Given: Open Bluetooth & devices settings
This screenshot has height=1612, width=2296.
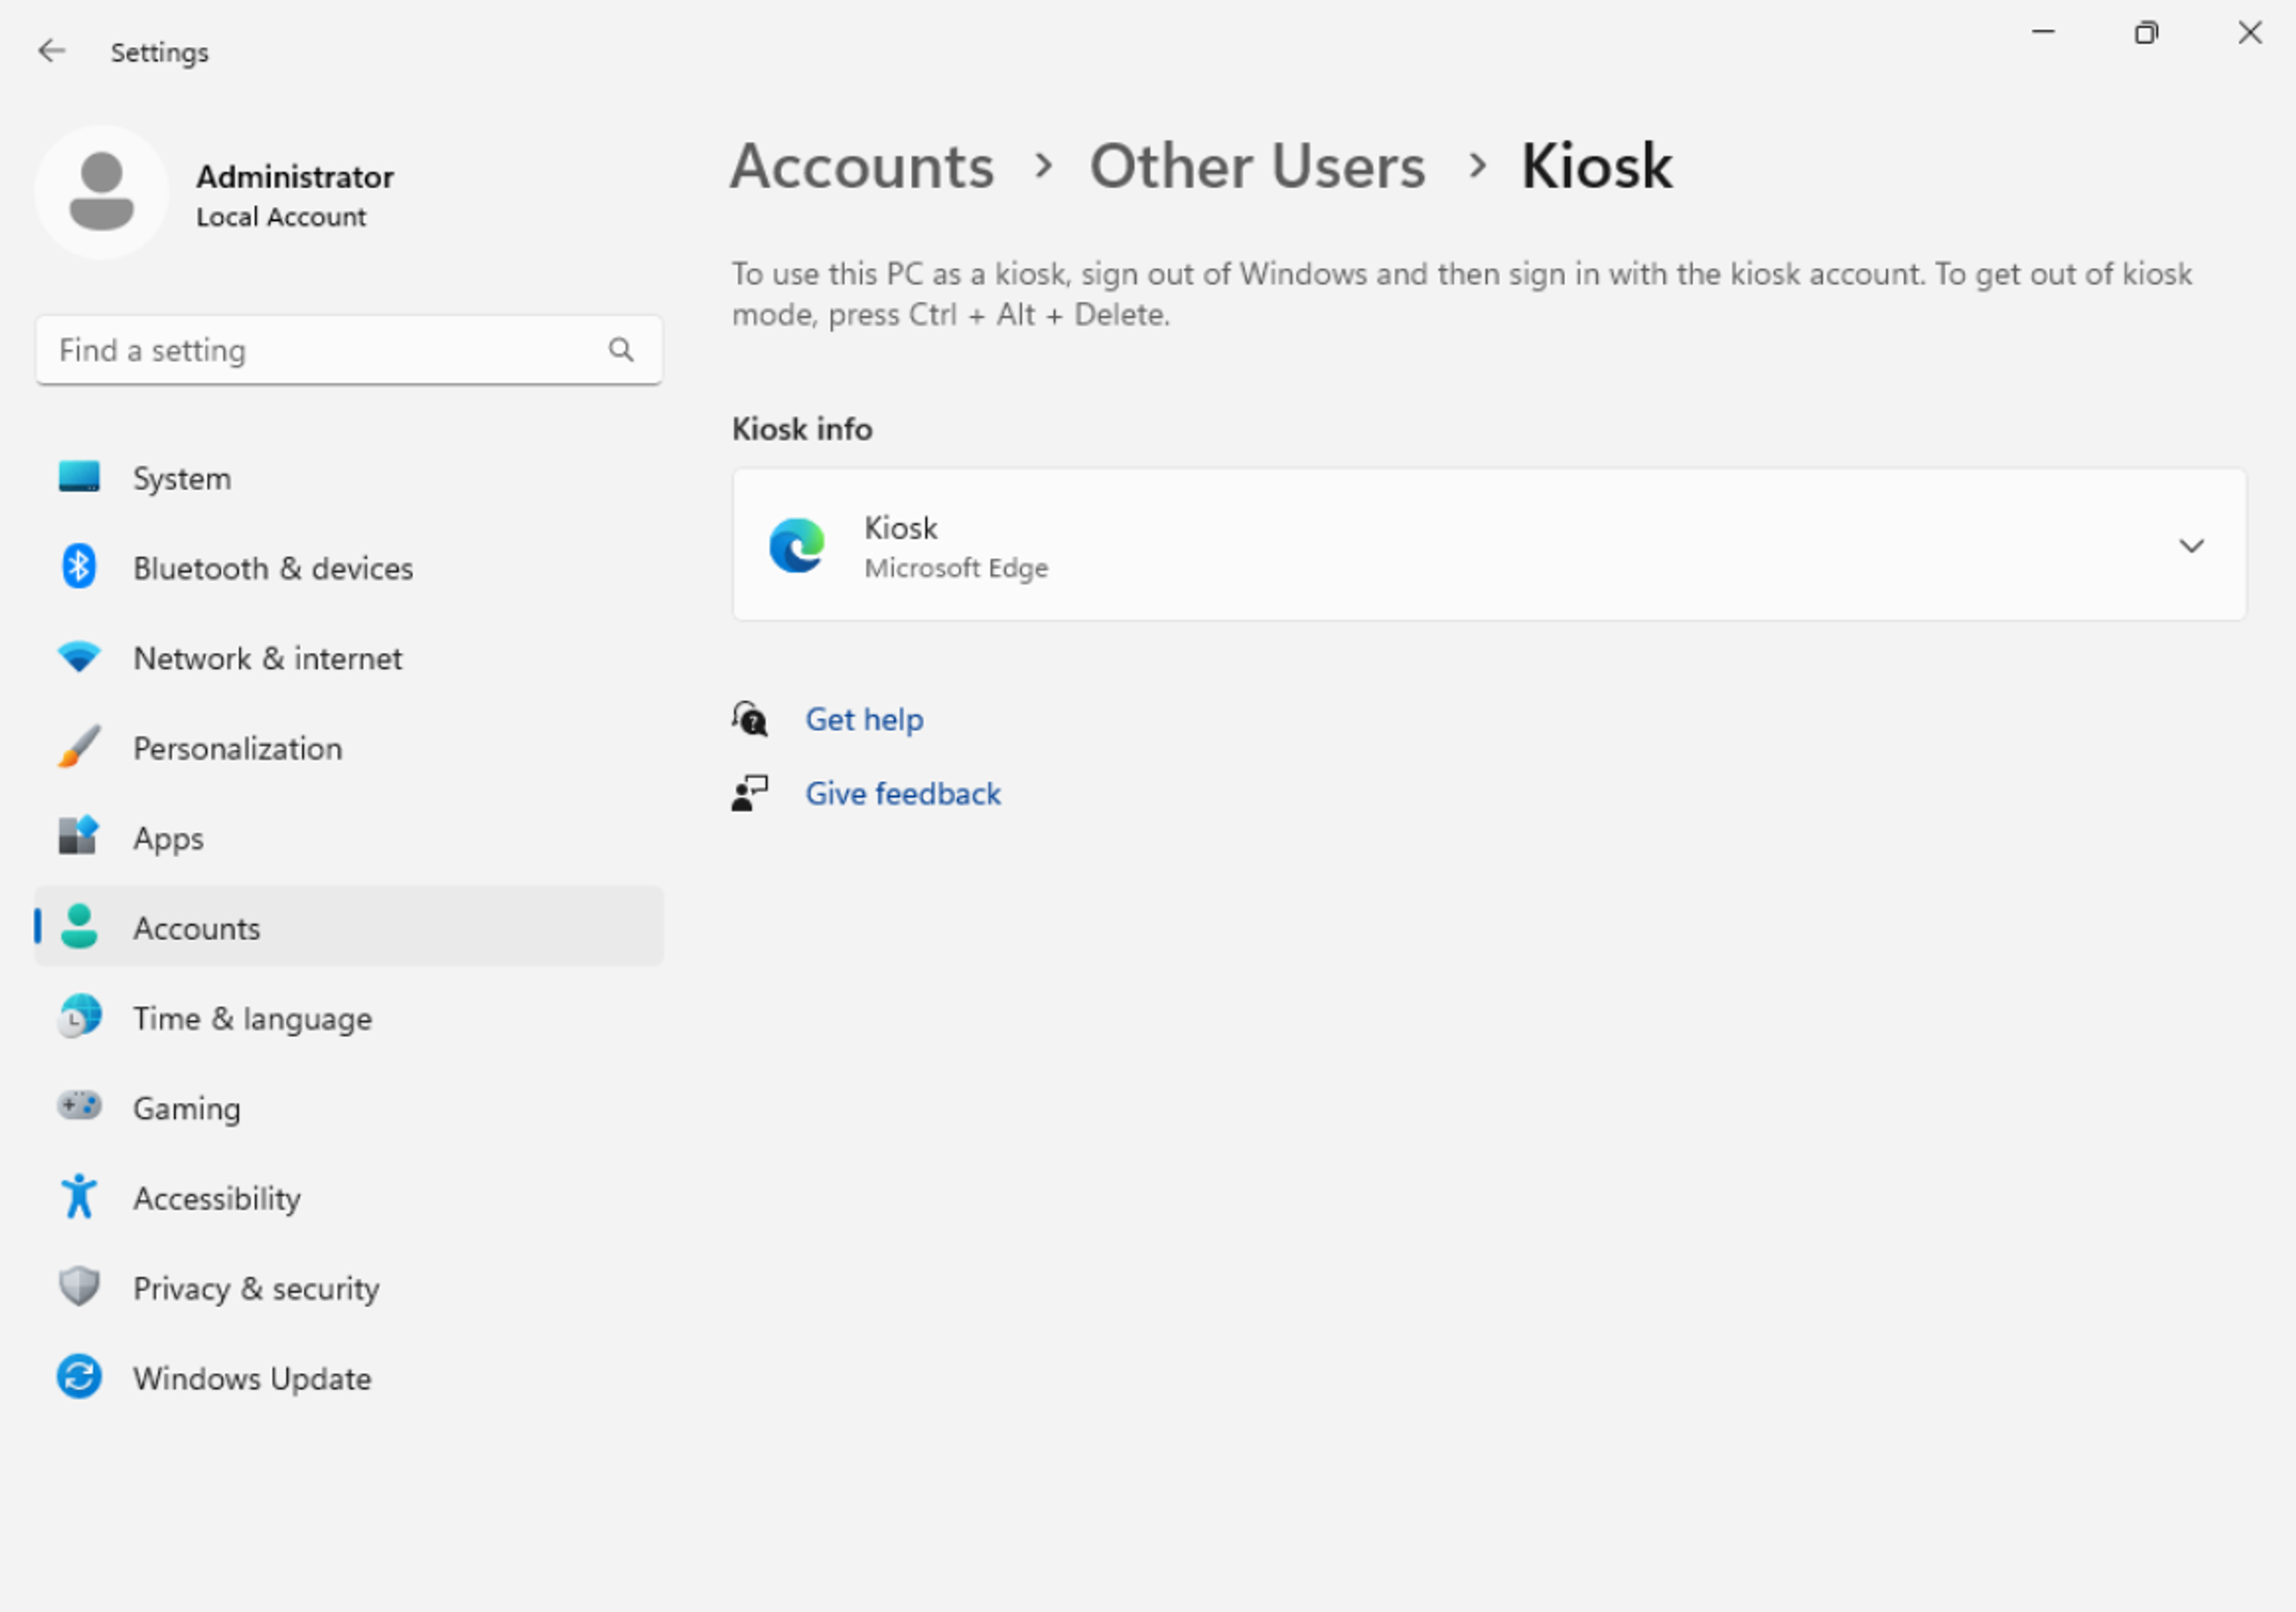Looking at the screenshot, I should pyautogui.click(x=349, y=568).
